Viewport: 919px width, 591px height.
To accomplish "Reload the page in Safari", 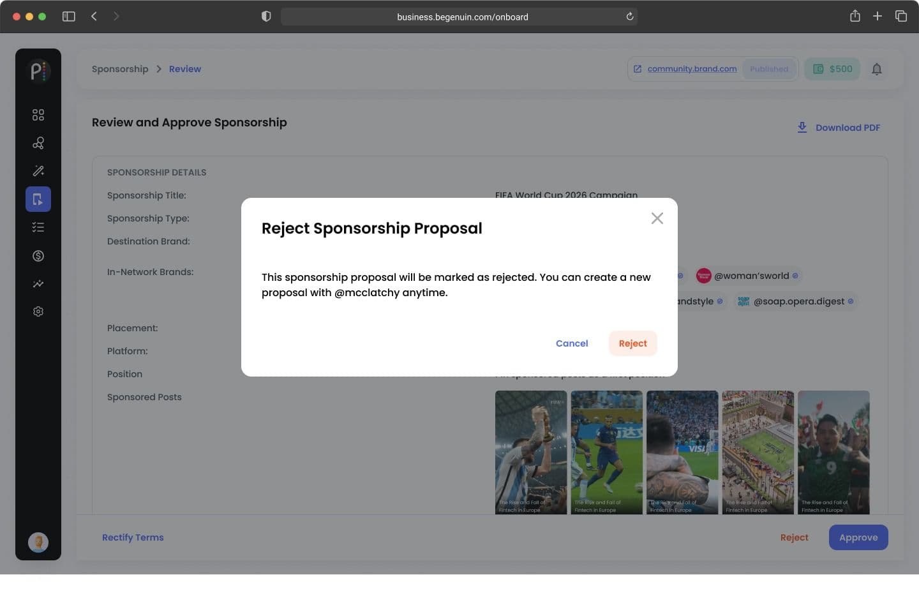I will click(x=630, y=17).
